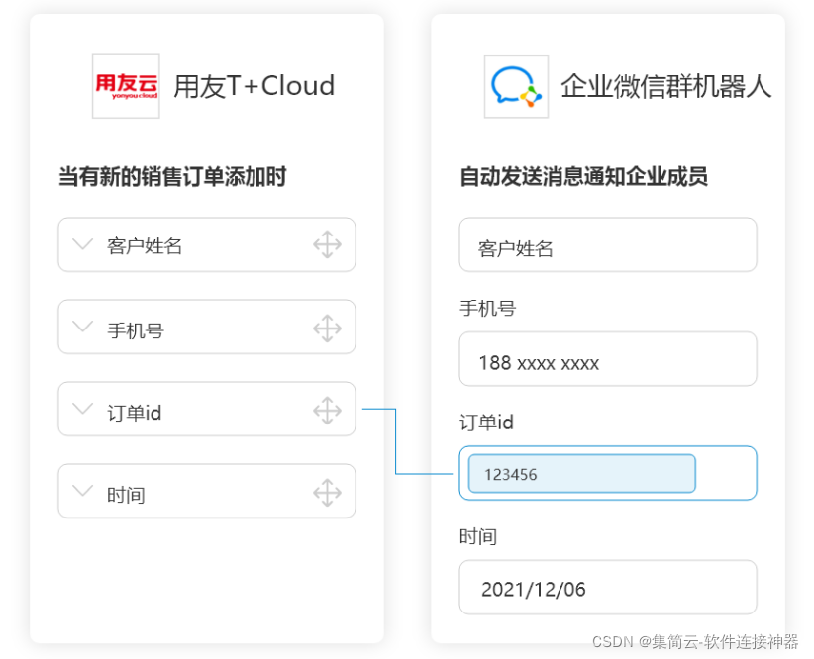Expand the 订单id field chevron

82,408
